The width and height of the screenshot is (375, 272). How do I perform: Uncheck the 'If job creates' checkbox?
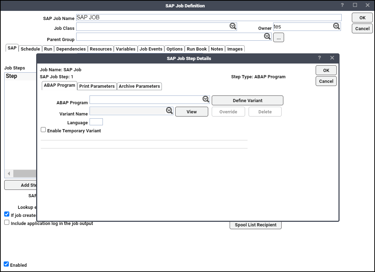(x=7, y=214)
